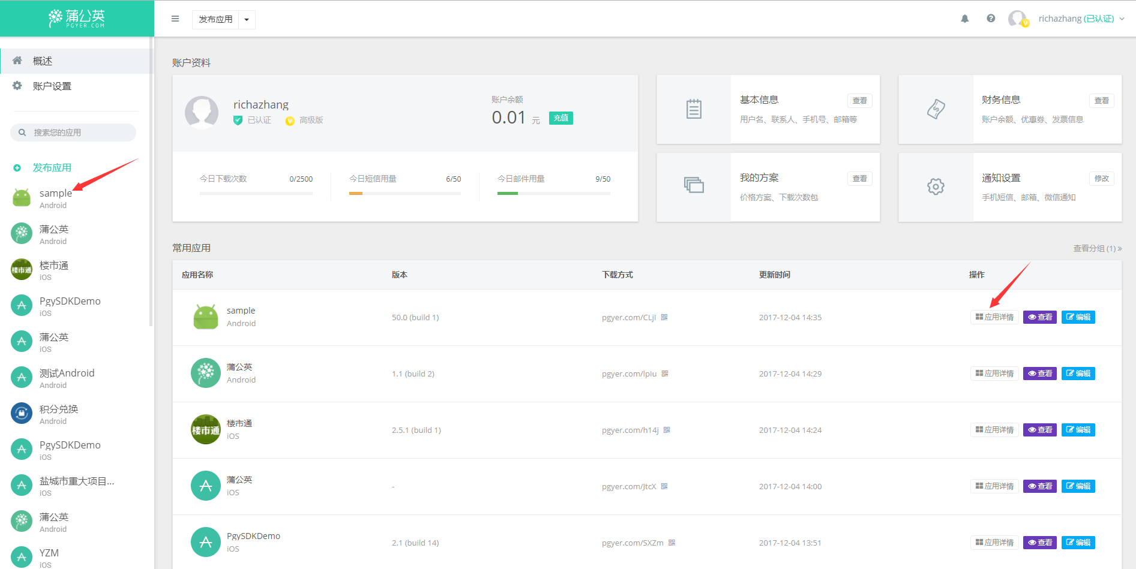The image size is (1136, 569).
Task: Click the 2017-12-04 14:29 update time
Action: click(790, 374)
